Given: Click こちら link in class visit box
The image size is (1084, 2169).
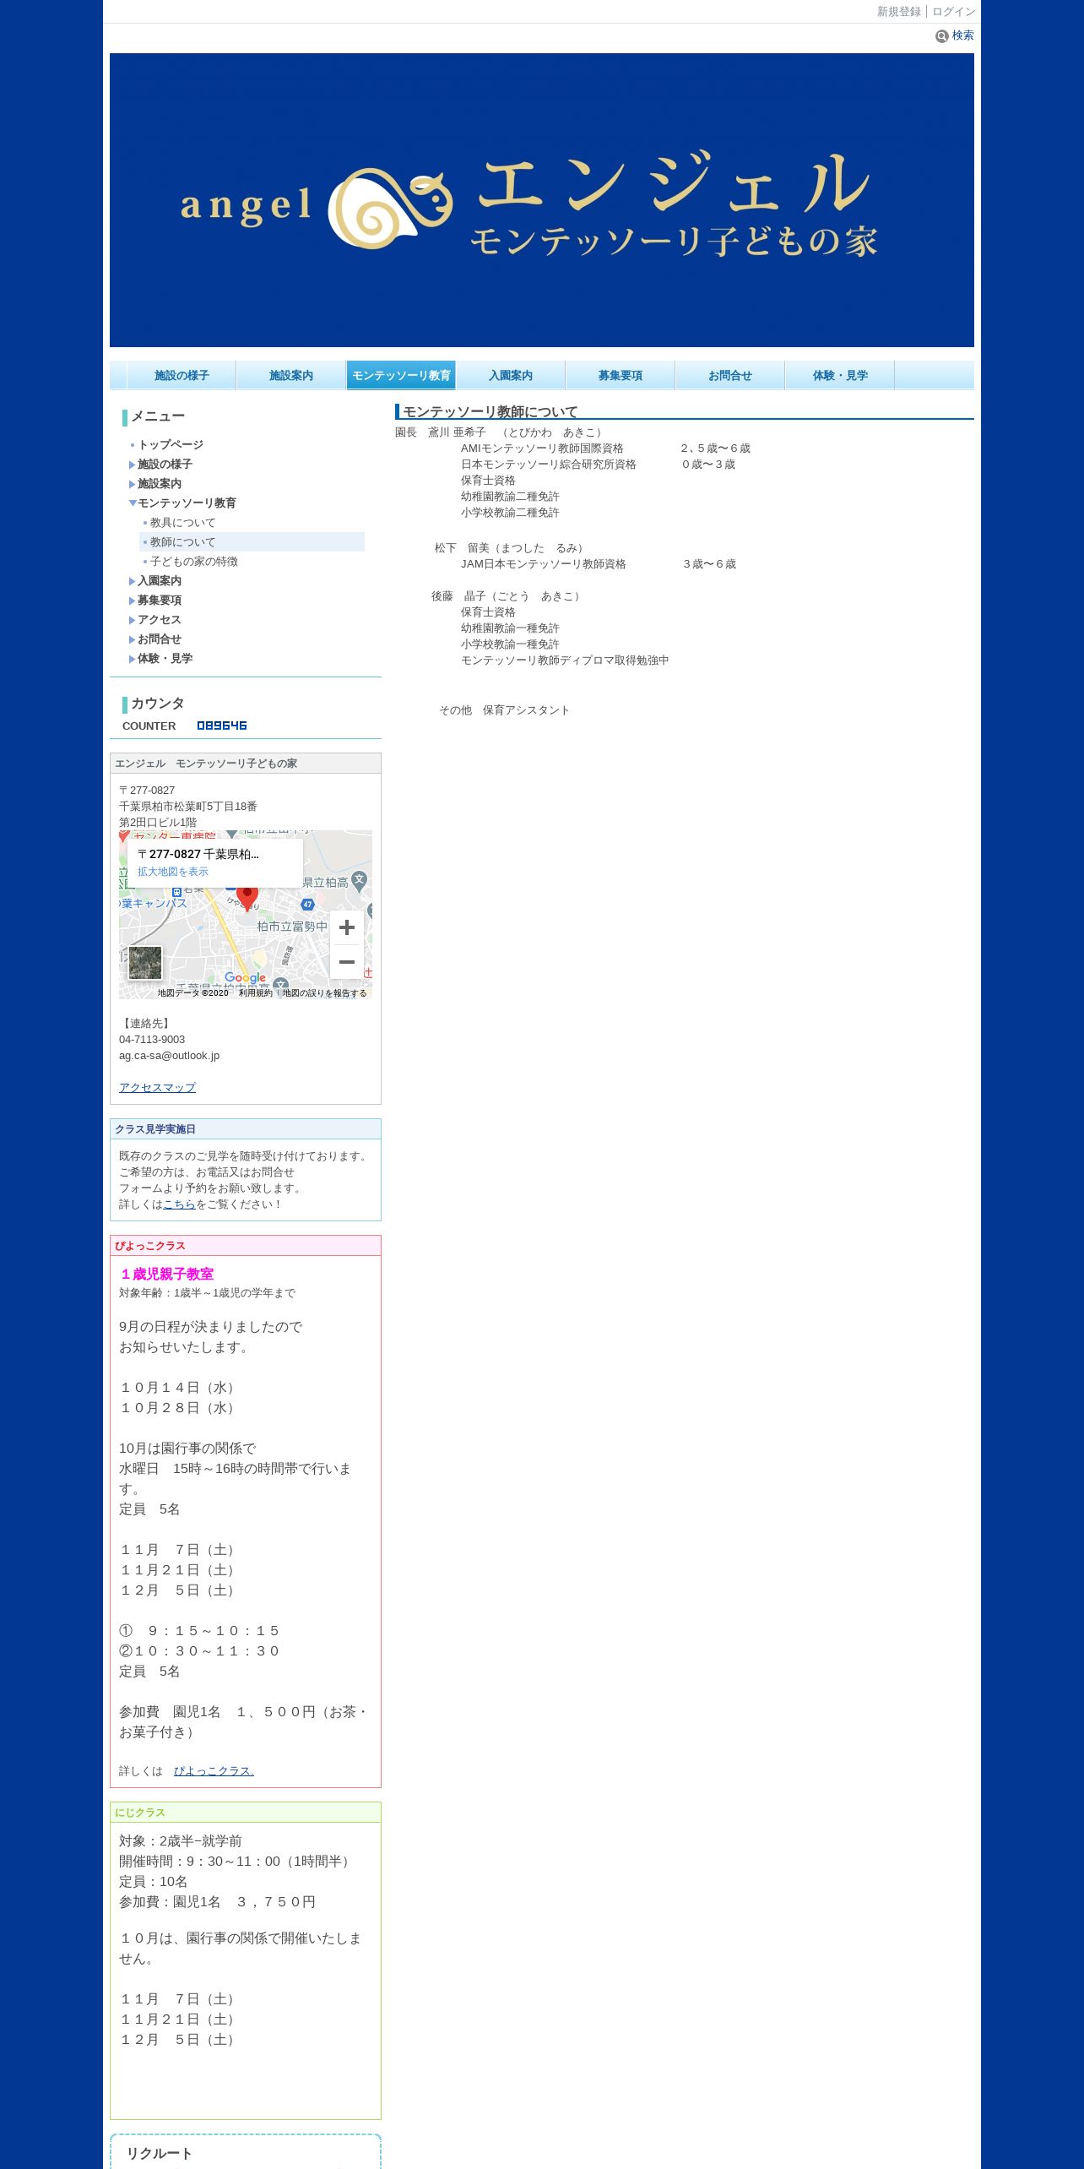Looking at the screenshot, I should point(179,1204).
